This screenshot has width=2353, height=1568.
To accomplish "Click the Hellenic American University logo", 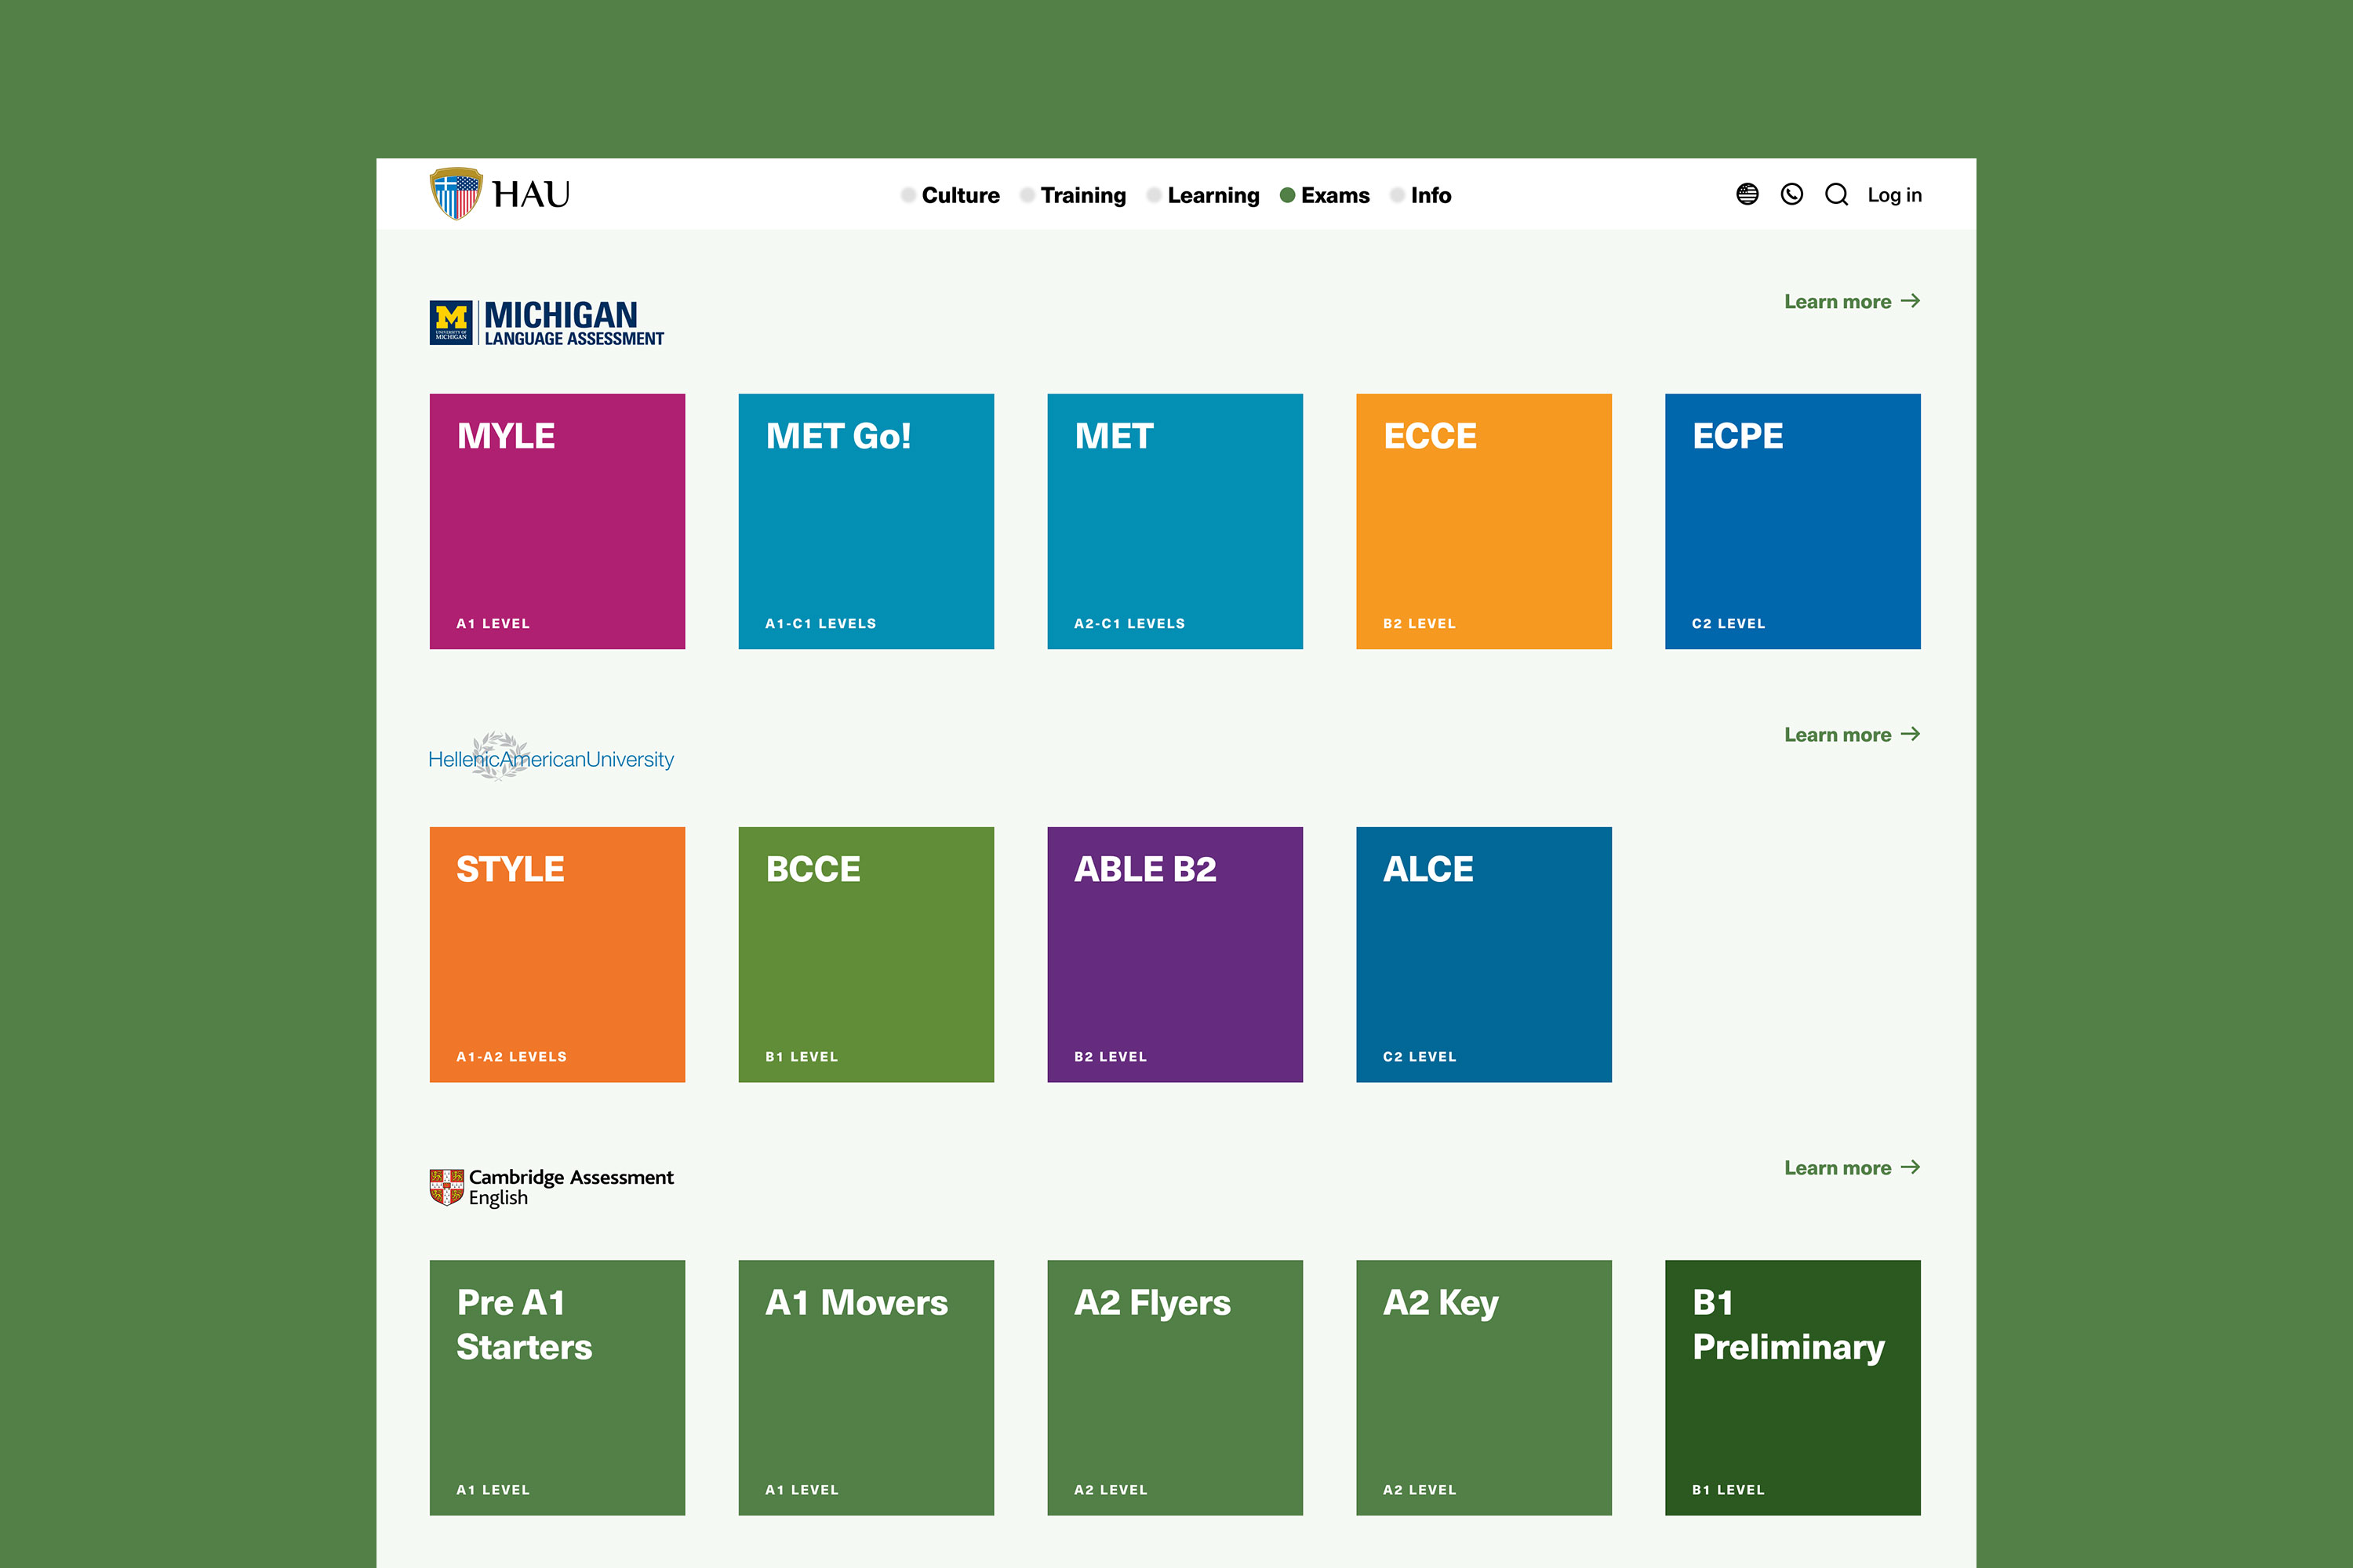I will tap(551, 757).
